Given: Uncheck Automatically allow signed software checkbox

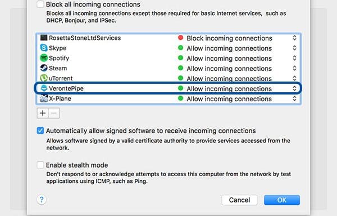Looking at the screenshot, I should 40,130.
